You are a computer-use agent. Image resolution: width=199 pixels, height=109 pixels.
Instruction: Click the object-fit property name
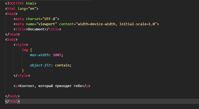[40, 65]
